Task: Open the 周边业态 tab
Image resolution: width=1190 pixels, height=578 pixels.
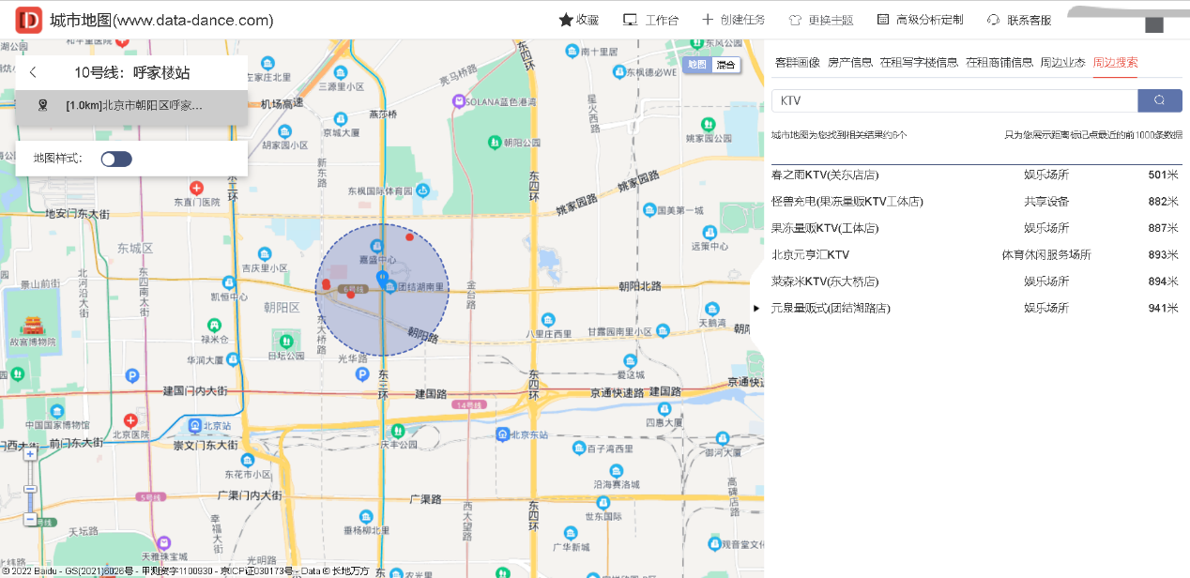Action: [x=1062, y=63]
